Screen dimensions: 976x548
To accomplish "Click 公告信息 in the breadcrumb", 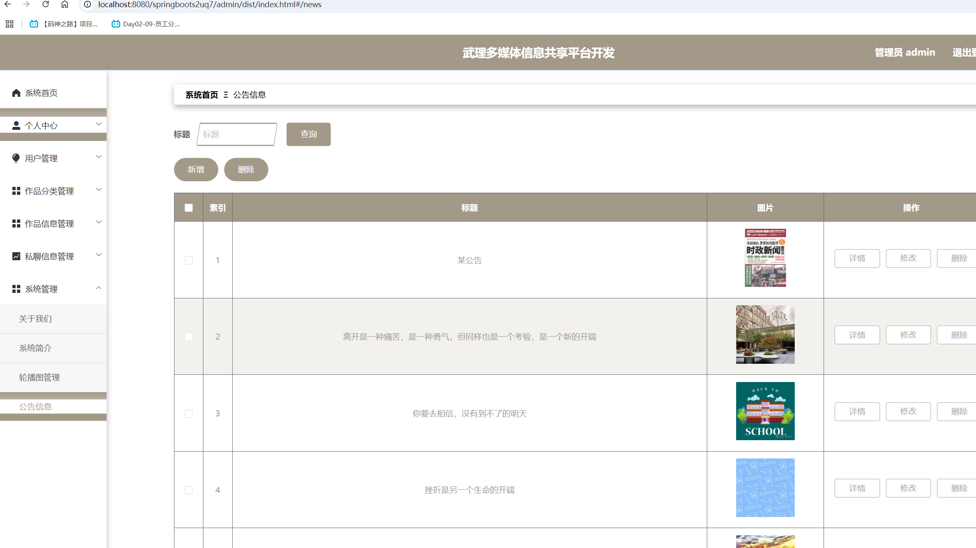I will tap(250, 95).
